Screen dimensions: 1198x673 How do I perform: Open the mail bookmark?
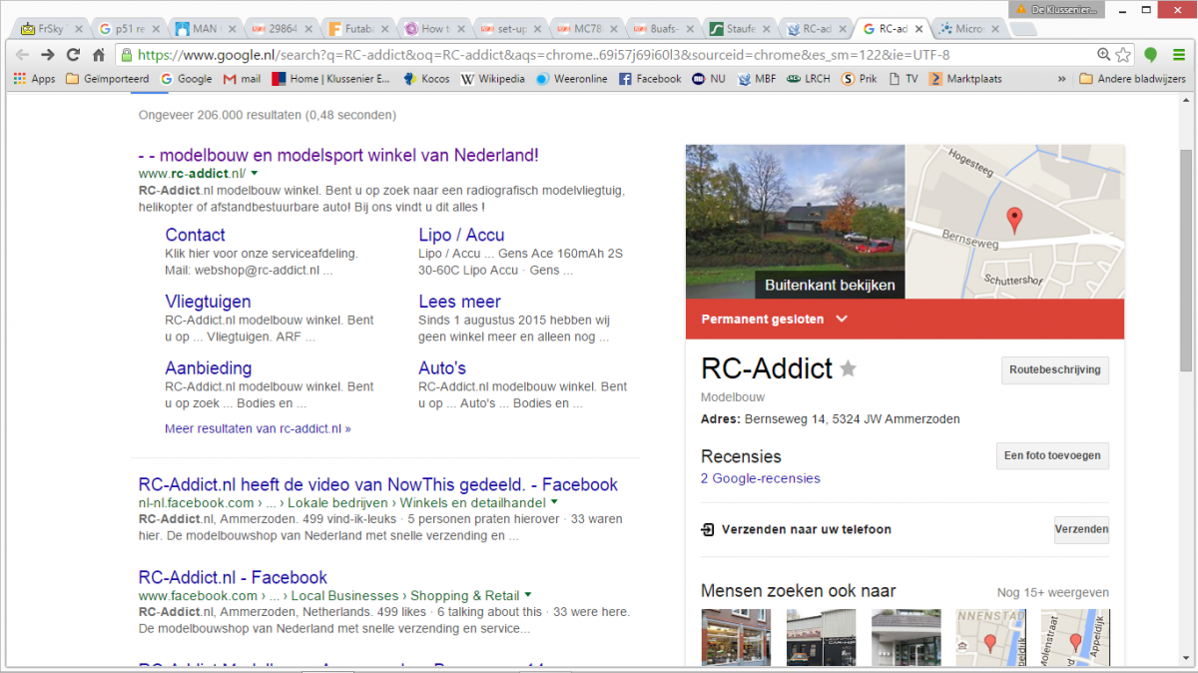coord(242,79)
